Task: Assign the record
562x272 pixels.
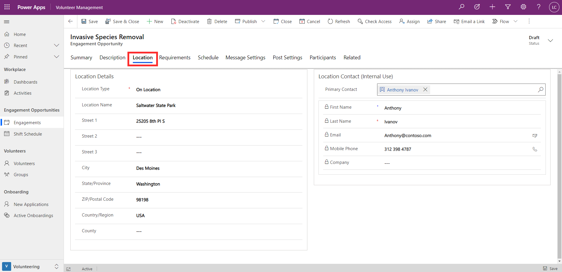Action: tap(409, 21)
